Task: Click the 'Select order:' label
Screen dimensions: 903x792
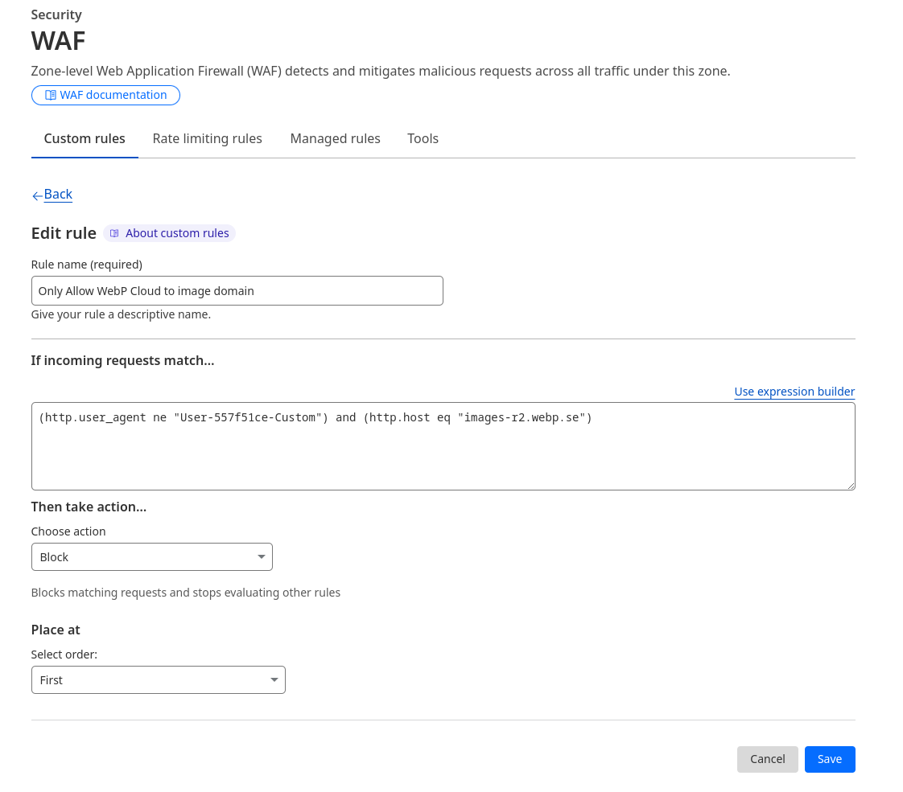Action: click(x=64, y=655)
